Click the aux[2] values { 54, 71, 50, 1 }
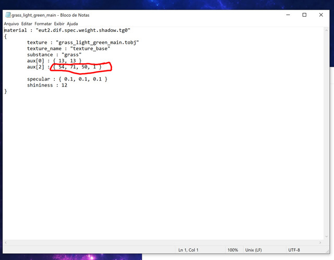334x260 pixels. [x=77, y=67]
